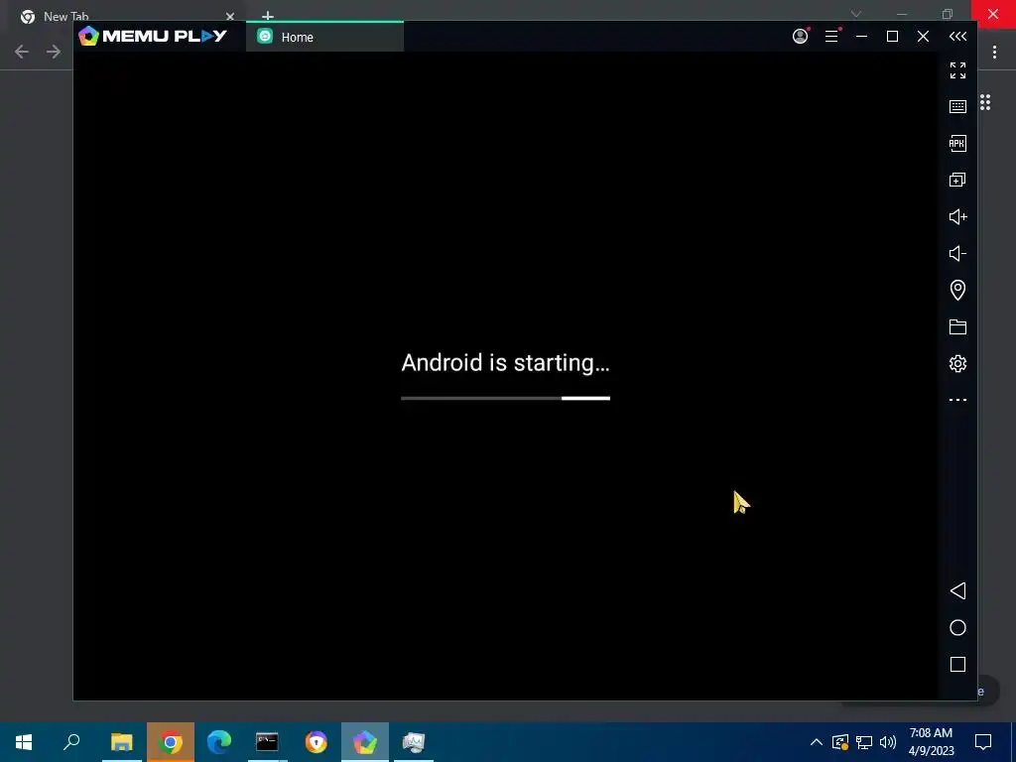Open the MEmu keyboard mapping tool

coord(957,106)
